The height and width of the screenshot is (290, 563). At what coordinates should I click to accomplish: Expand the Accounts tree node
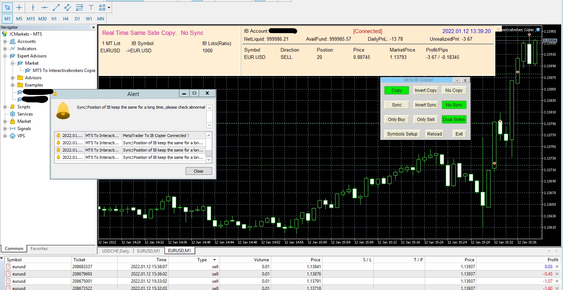click(5, 41)
